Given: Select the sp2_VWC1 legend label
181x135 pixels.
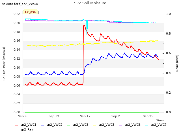Looking at the screenshot, I should pos(28,125).
